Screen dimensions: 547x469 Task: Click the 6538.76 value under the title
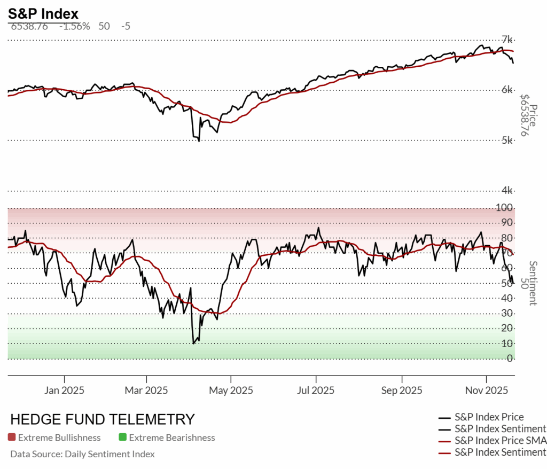tap(29, 26)
